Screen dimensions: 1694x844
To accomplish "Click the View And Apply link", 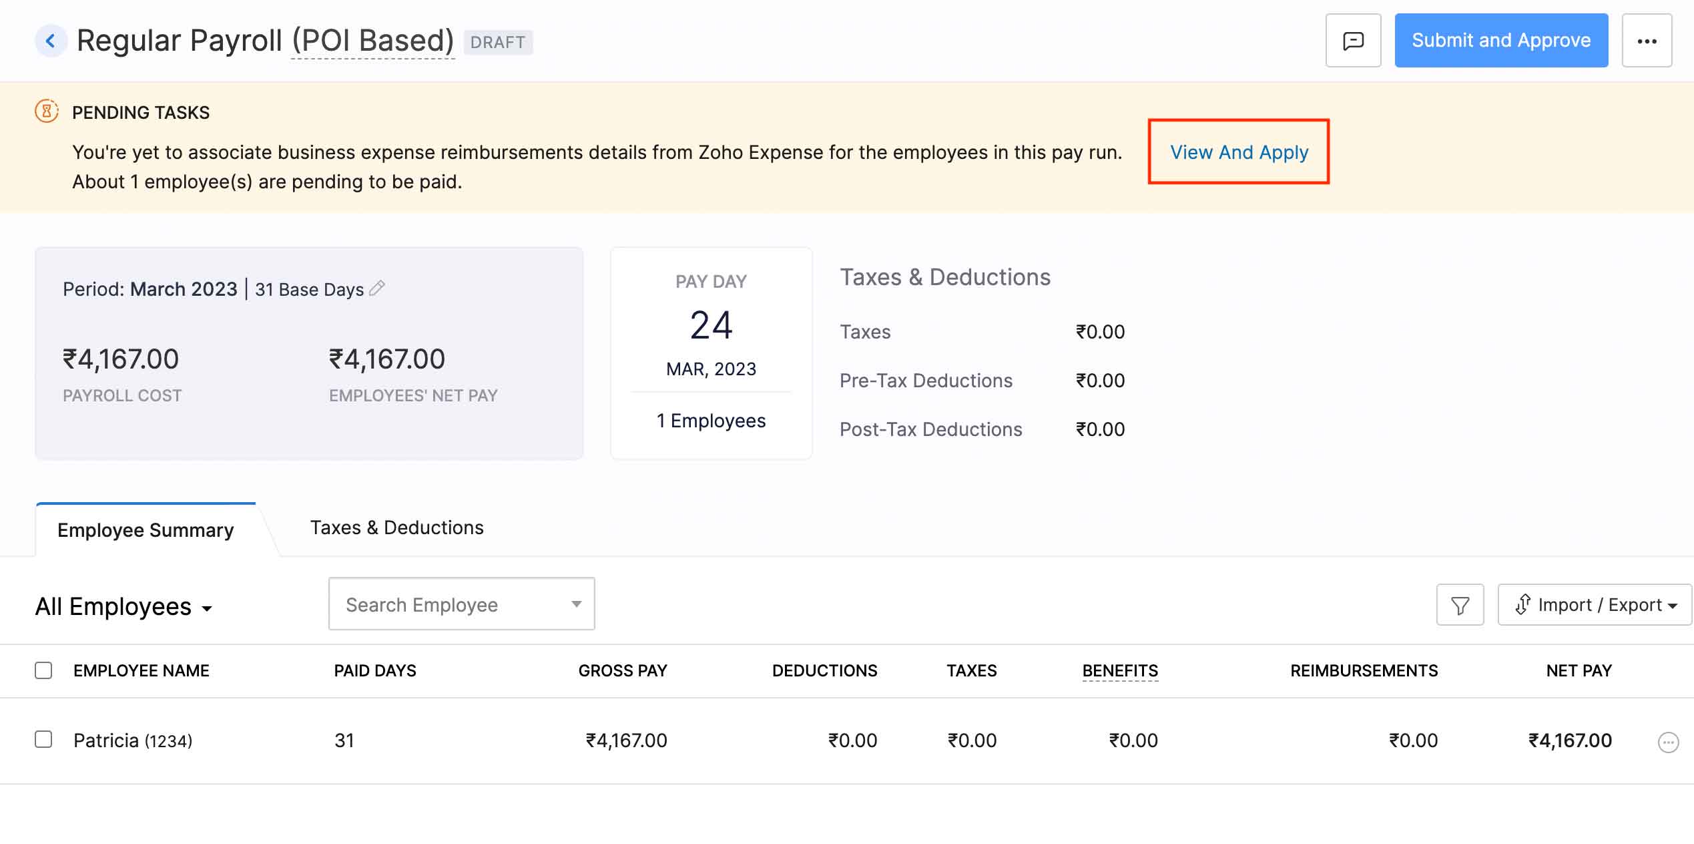I will pos(1239,152).
